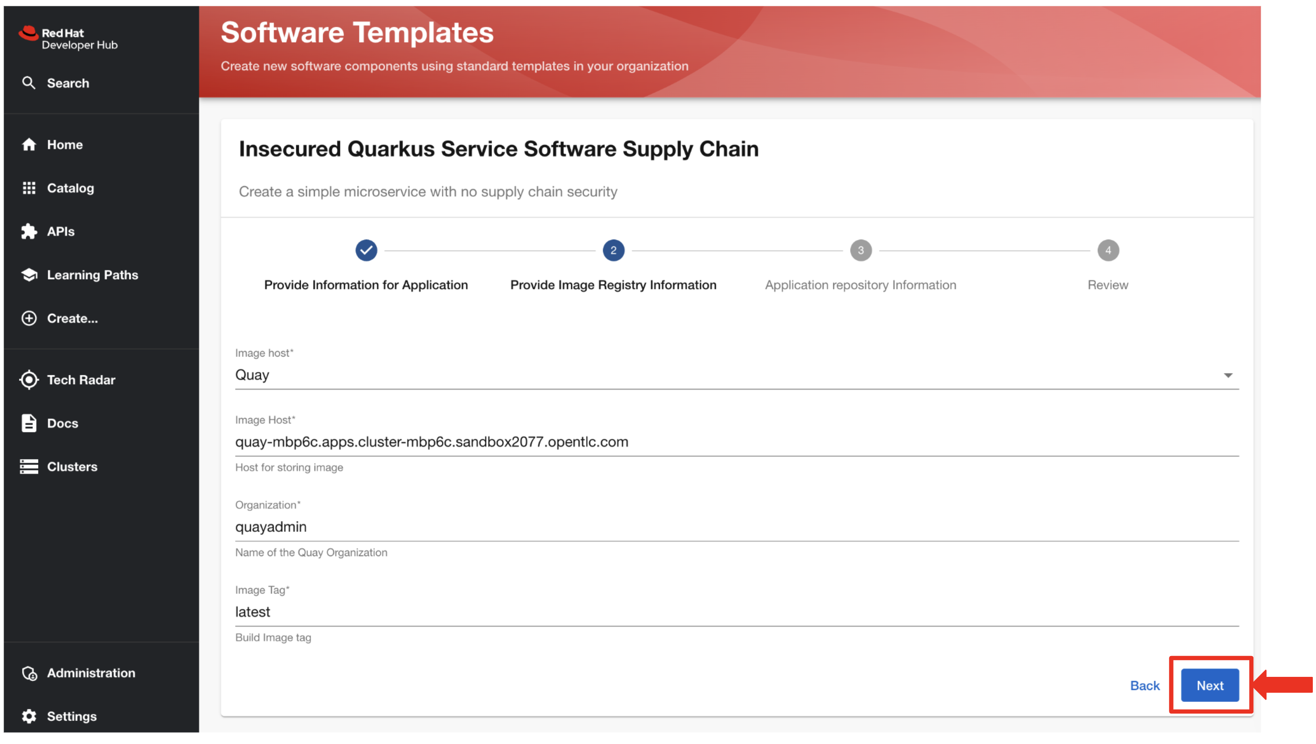Click the Docs document icon
The height and width of the screenshot is (744, 1316).
29,423
